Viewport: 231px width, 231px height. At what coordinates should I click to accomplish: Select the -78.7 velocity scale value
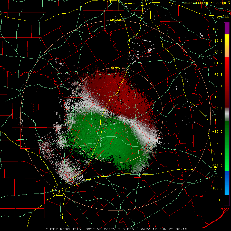click(217, 166)
